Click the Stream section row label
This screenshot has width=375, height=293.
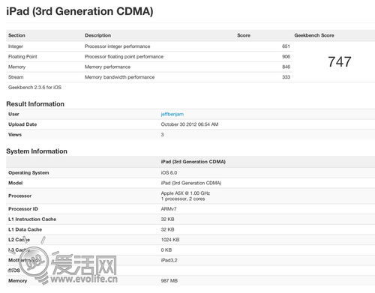click(x=16, y=77)
